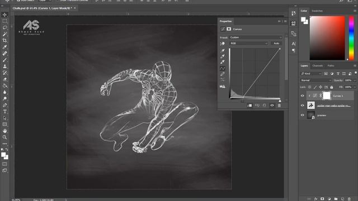Select the Type tool
The image size is (358, 201).
click(4, 112)
